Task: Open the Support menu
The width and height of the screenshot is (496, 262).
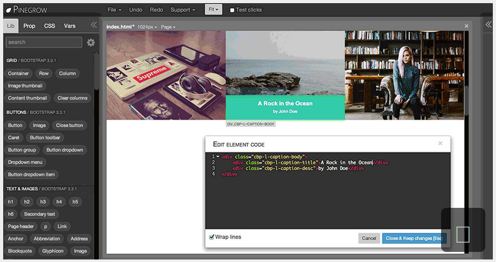Action: point(183,10)
